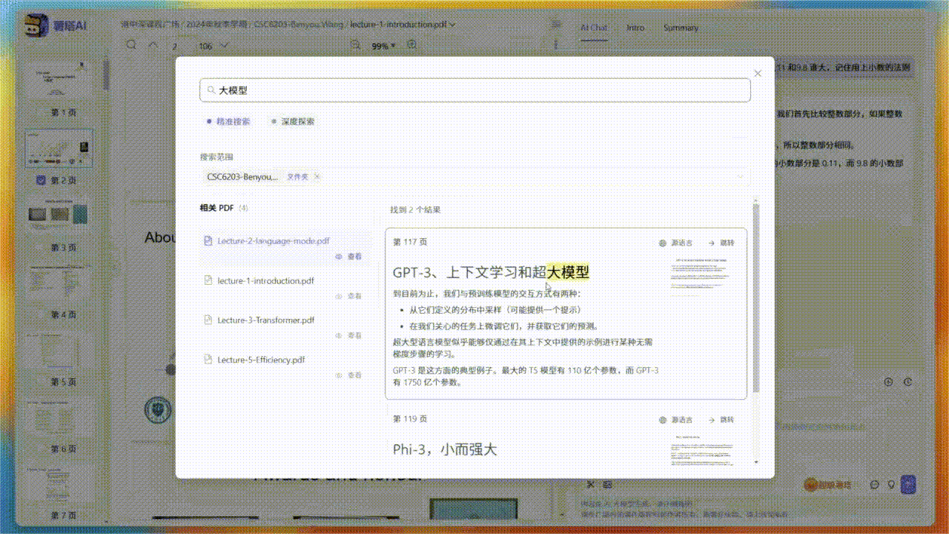This screenshot has width=949, height=534.
Task: Switch to the Summary tab
Action: (681, 27)
